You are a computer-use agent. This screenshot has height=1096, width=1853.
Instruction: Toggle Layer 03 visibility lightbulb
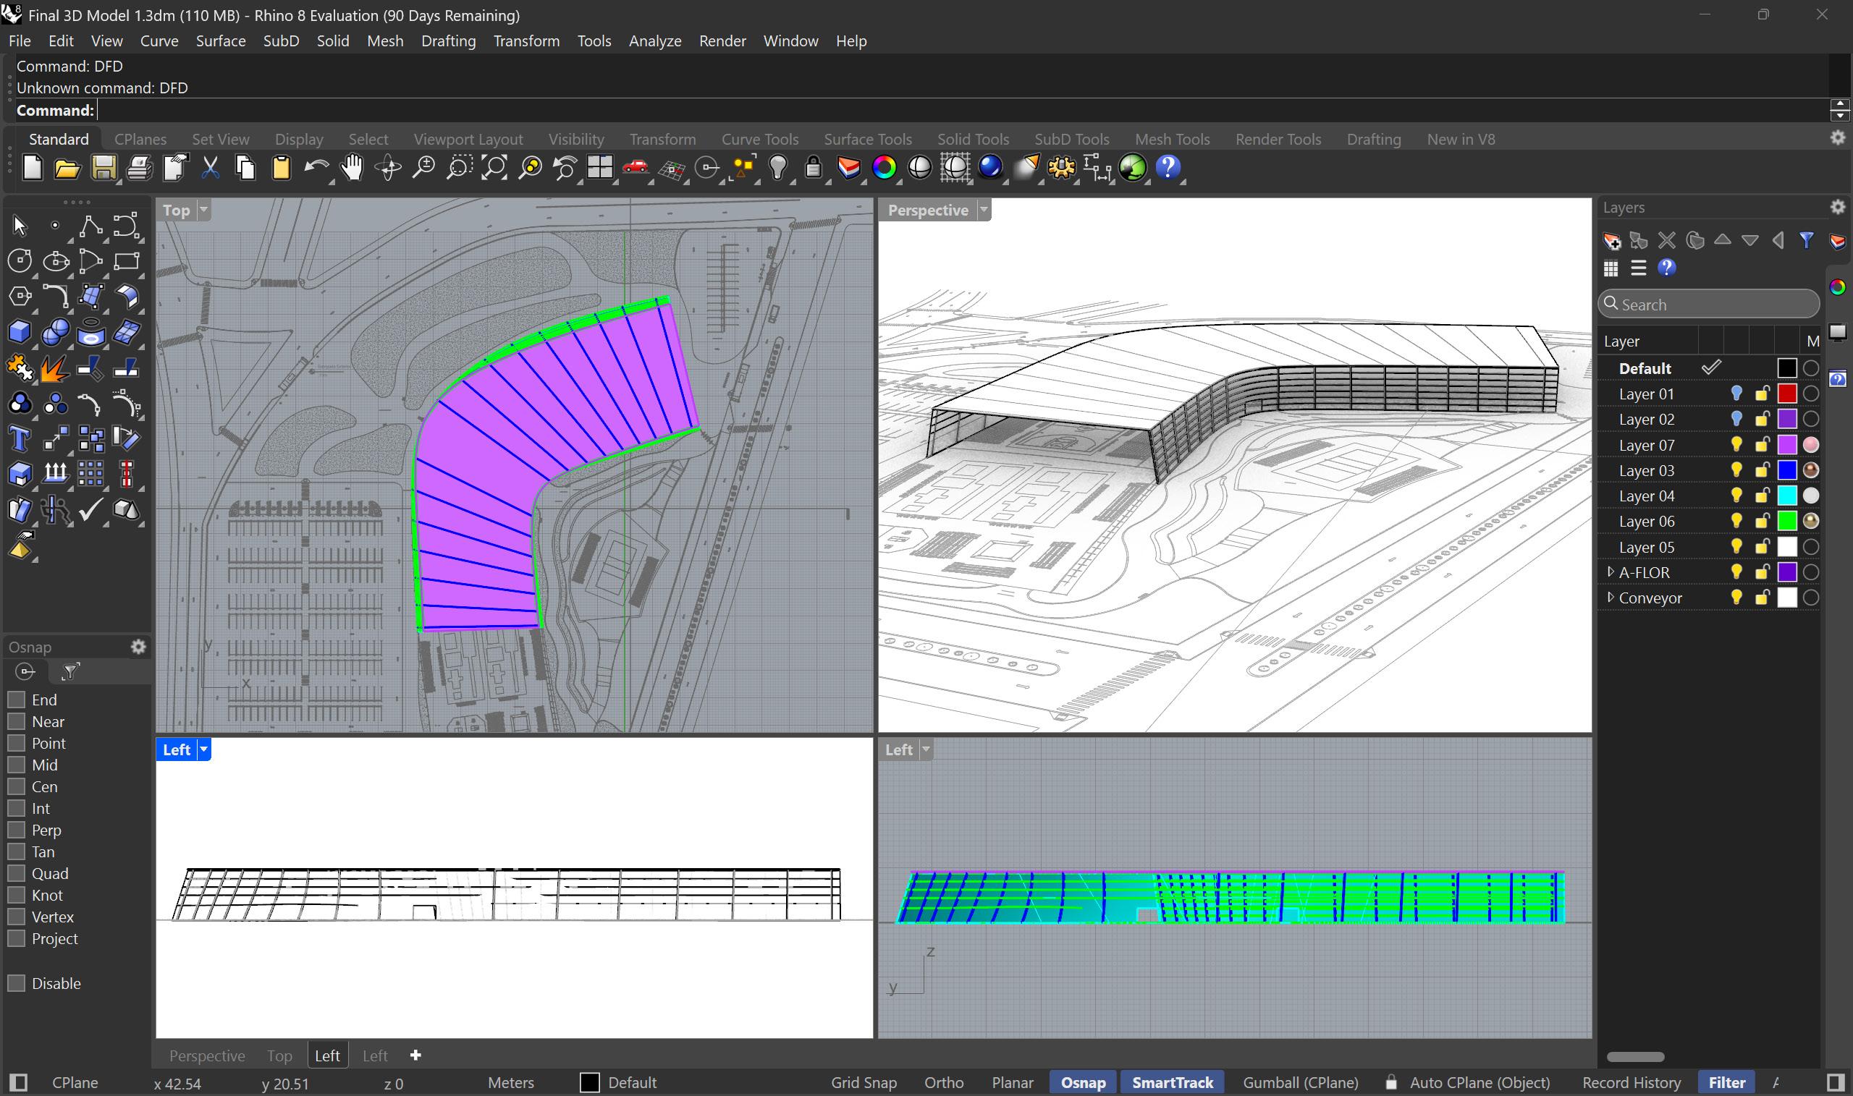[x=1736, y=470]
